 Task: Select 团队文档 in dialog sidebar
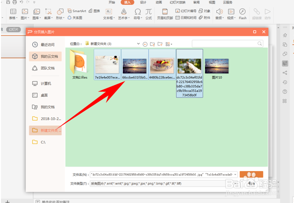[x=45, y=68]
